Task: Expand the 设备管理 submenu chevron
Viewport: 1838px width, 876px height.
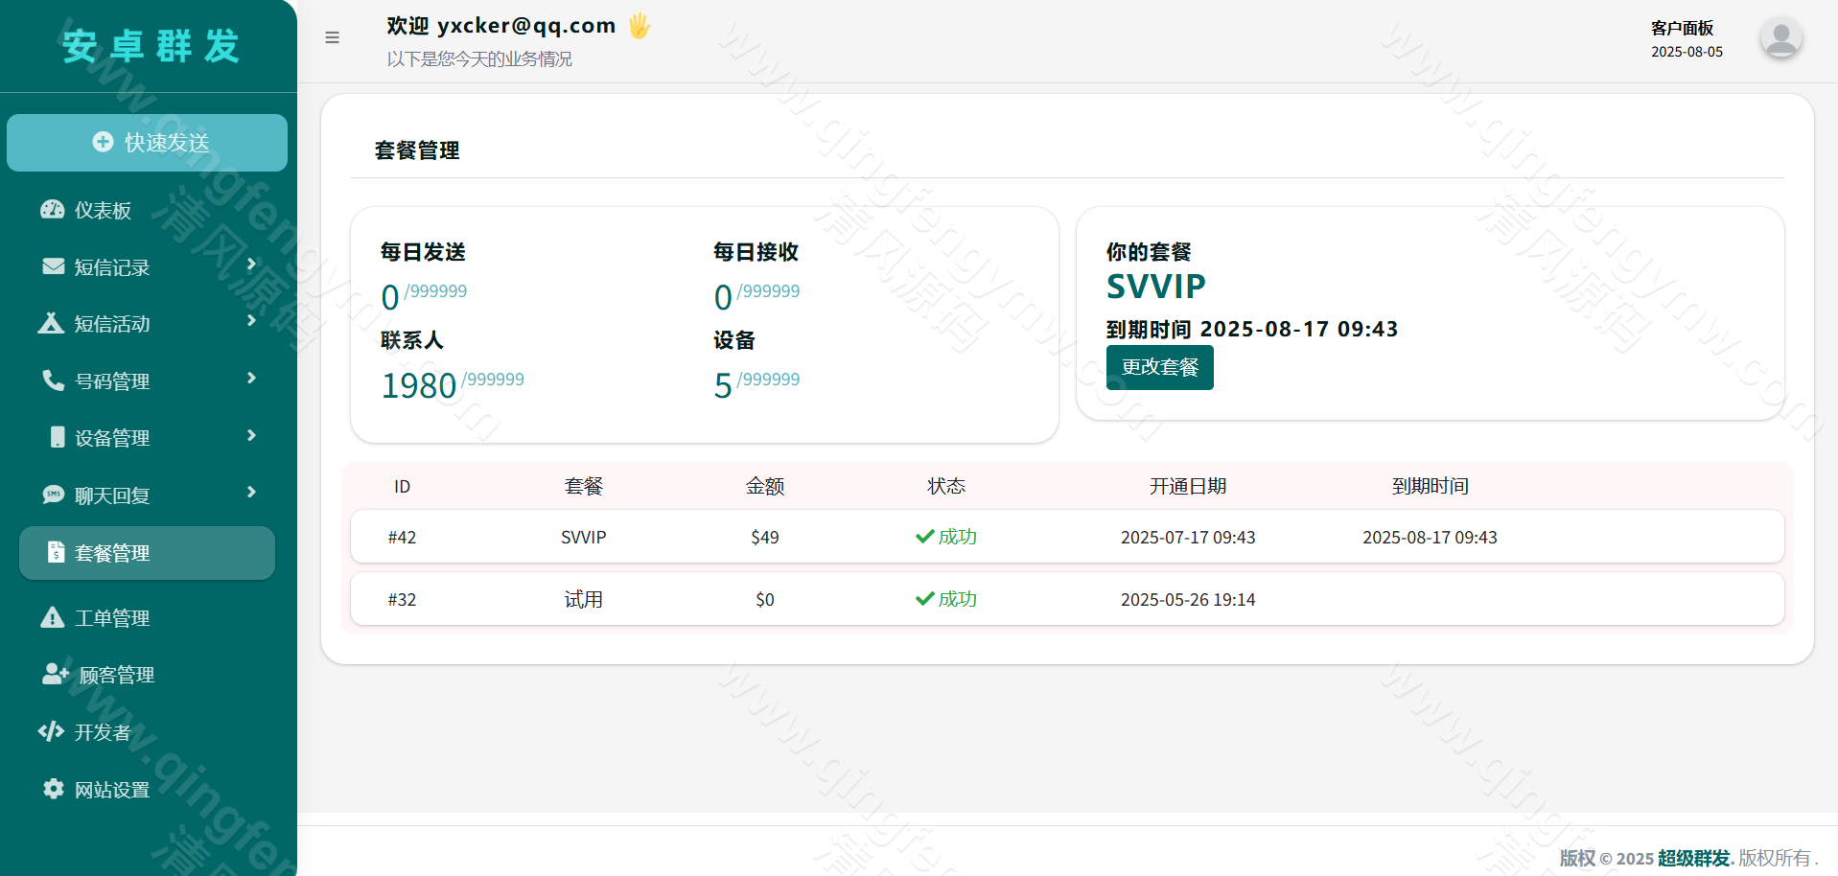Action: pyautogui.click(x=251, y=436)
